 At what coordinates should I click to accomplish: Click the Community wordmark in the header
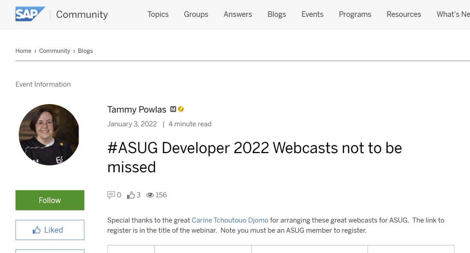tap(81, 14)
